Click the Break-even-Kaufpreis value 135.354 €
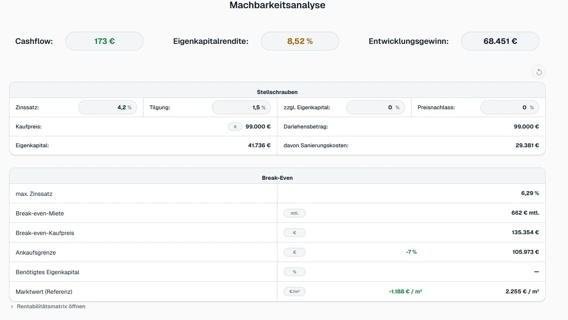This screenshot has width=568, height=320. (x=525, y=232)
